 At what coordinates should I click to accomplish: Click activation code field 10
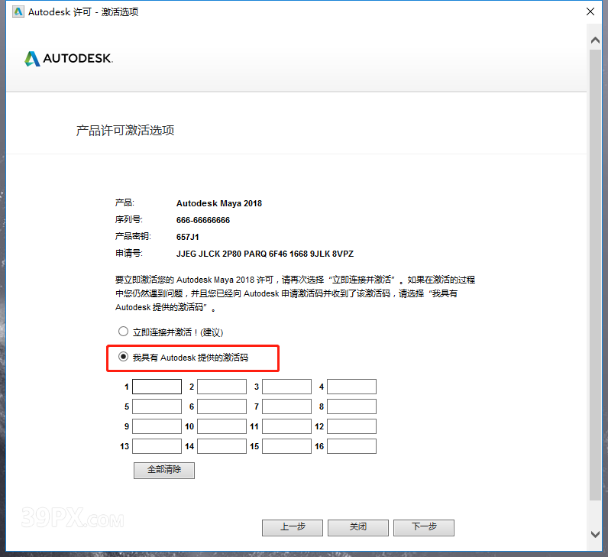222,426
